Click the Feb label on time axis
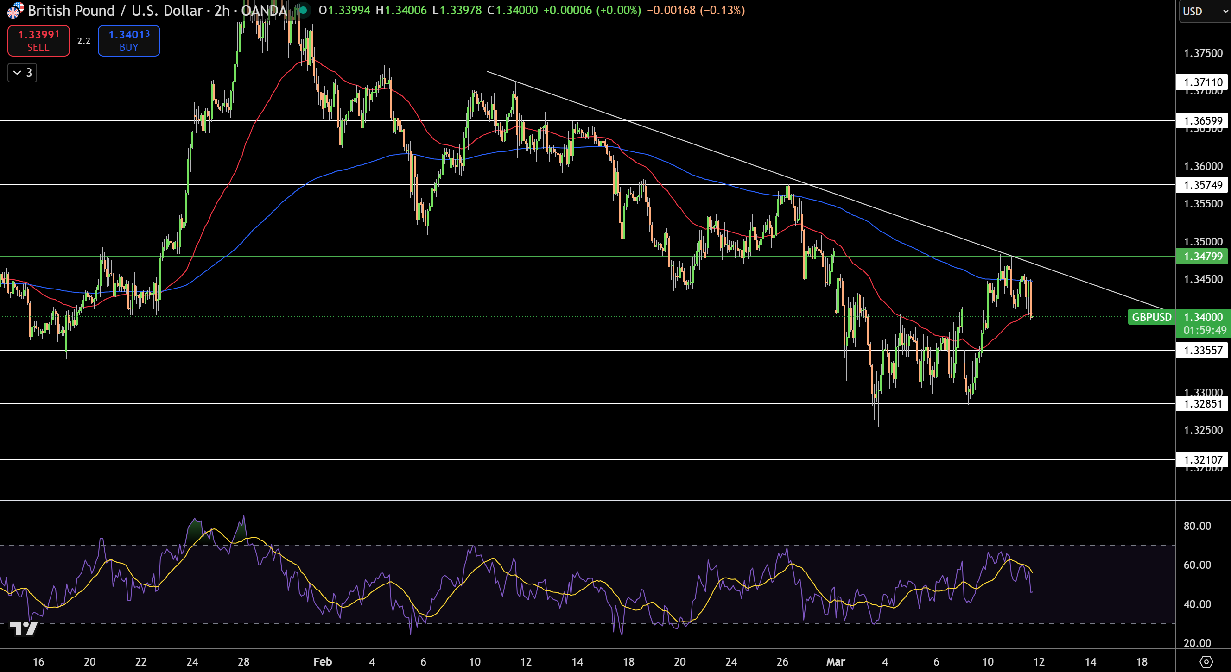Image resolution: width=1231 pixels, height=672 pixels. tap(323, 661)
